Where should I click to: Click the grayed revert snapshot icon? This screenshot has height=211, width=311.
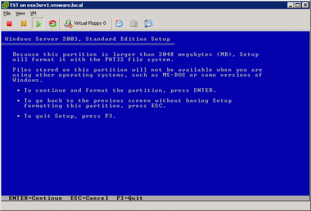pos(134,24)
